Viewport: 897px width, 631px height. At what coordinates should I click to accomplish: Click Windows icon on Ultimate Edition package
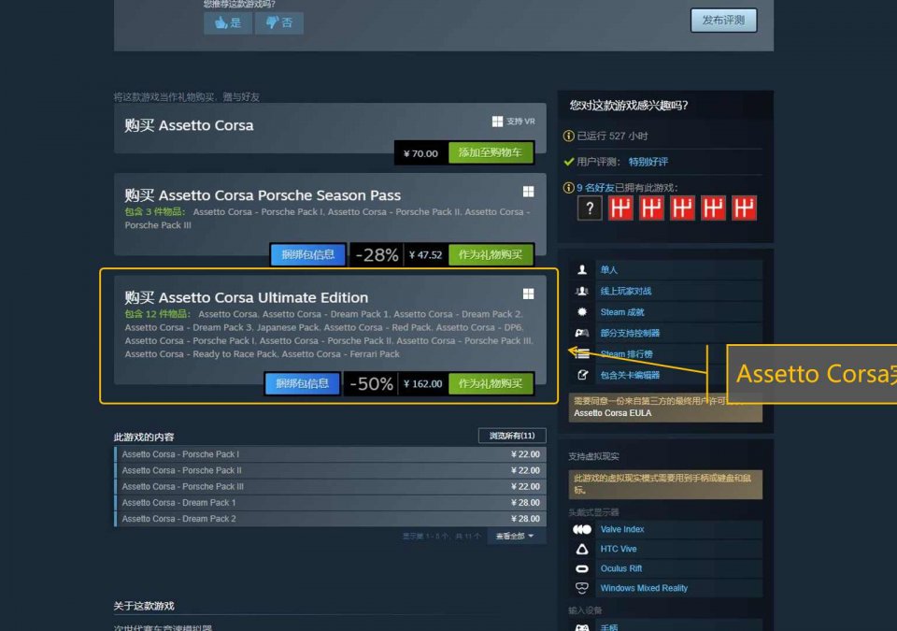528,294
